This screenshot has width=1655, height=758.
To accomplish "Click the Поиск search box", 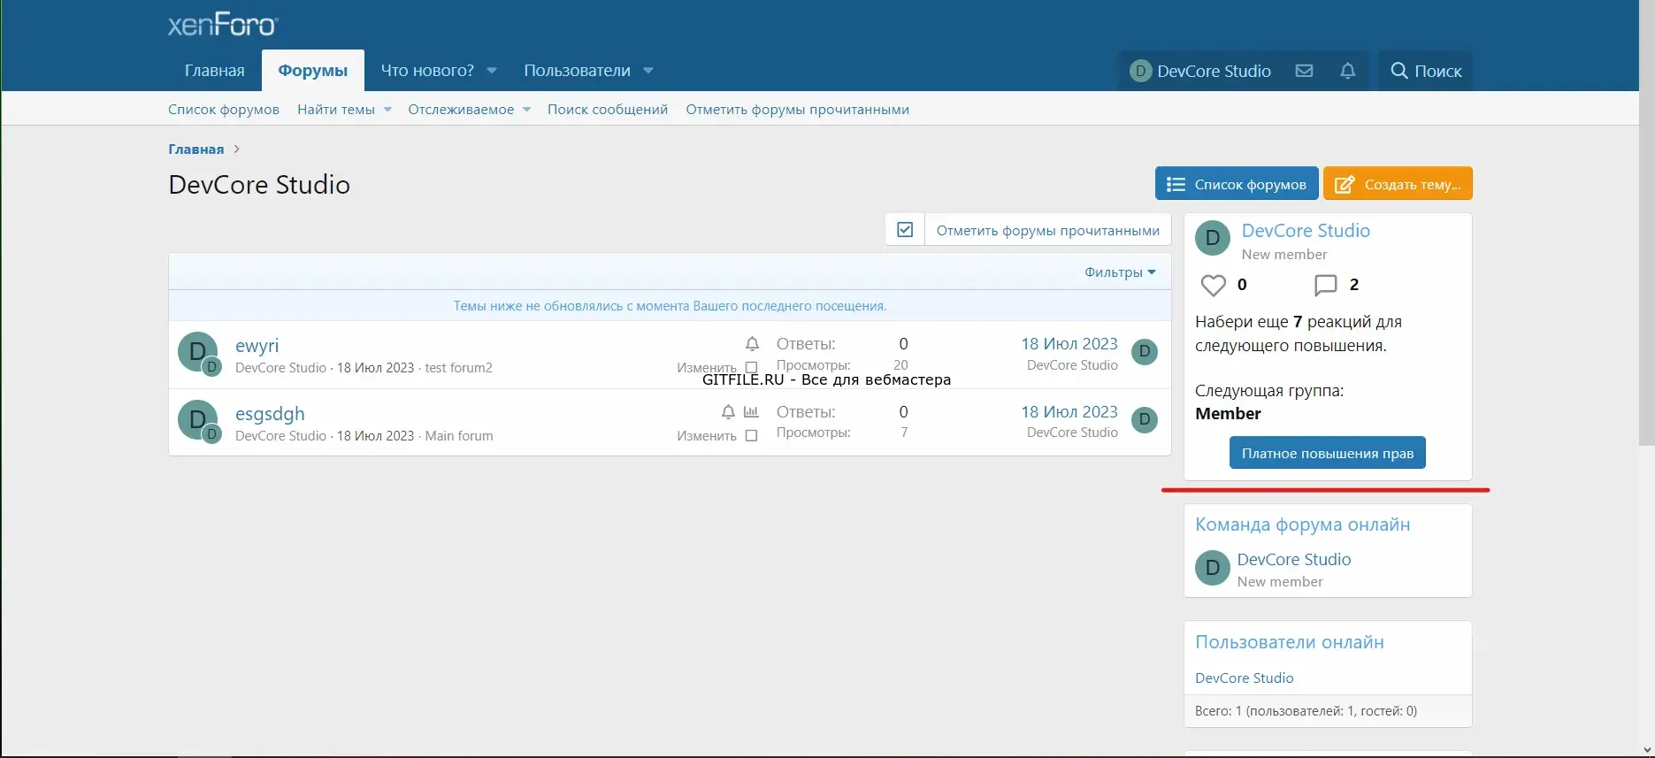I will point(1425,71).
